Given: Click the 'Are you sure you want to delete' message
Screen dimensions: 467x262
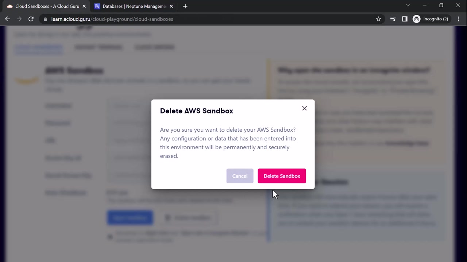Looking at the screenshot, I should click(228, 143).
